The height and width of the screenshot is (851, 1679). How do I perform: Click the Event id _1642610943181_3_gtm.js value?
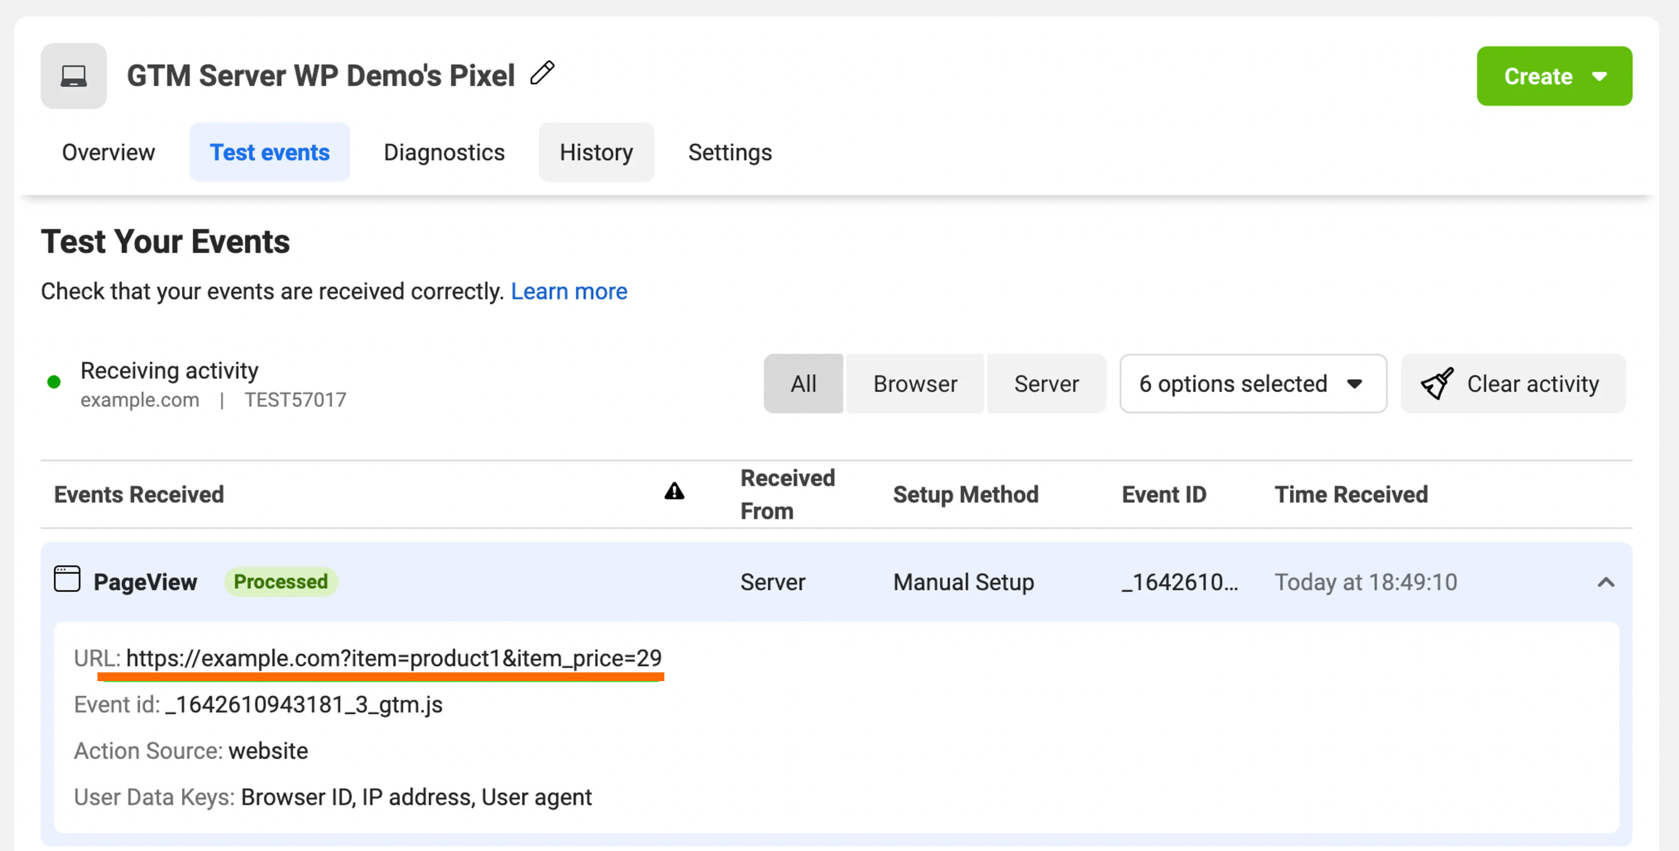click(304, 705)
